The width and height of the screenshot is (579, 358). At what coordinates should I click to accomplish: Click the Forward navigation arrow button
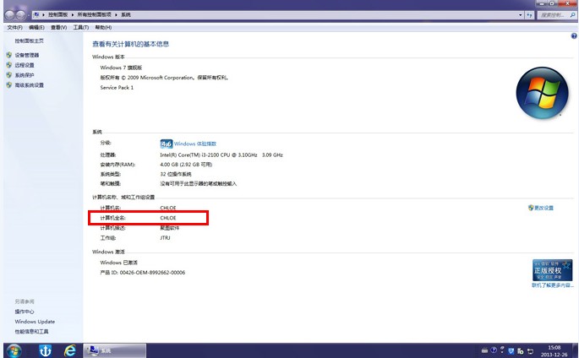[x=21, y=14]
